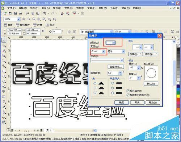Open the 视图 menu
Viewport: 181px width, 142px height.
point(34,8)
